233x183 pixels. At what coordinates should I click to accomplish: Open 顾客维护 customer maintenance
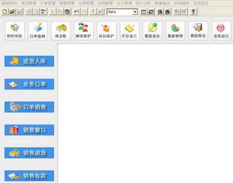[x=83, y=31]
